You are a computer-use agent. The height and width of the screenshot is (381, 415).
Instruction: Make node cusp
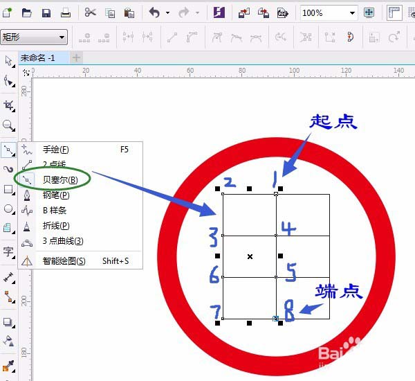click(x=216, y=37)
